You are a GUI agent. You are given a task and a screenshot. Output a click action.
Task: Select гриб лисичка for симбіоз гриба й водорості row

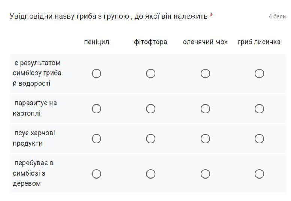(x=259, y=73)
